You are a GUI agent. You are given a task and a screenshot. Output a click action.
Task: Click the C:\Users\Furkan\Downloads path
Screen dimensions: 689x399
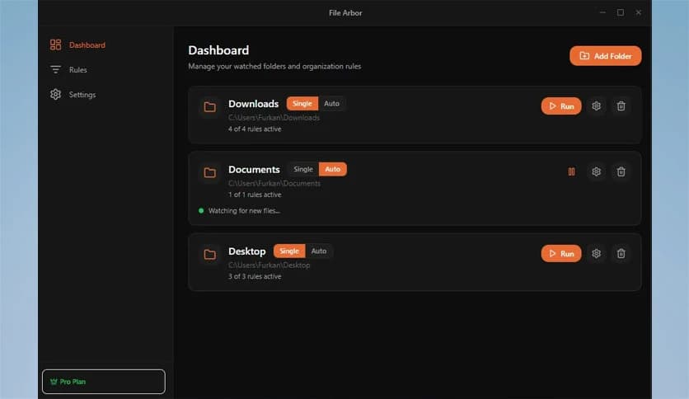pyautogui.click(x=274, y=118)
